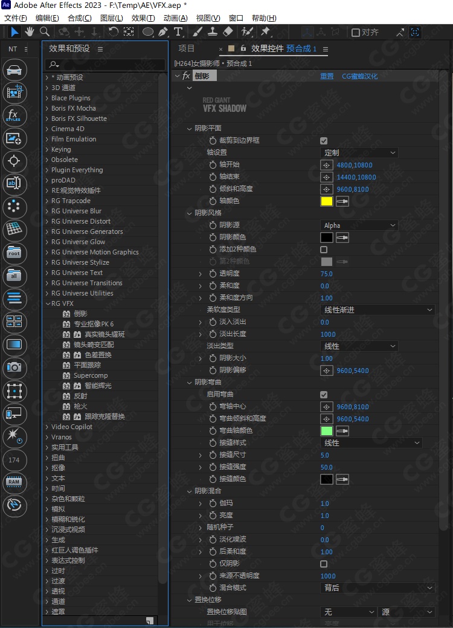Image resolution: width=453 pixels, height=628 pixels.
Task: Enable the 添加2种颜色 checkbox
Action: [x=324, y=250]
